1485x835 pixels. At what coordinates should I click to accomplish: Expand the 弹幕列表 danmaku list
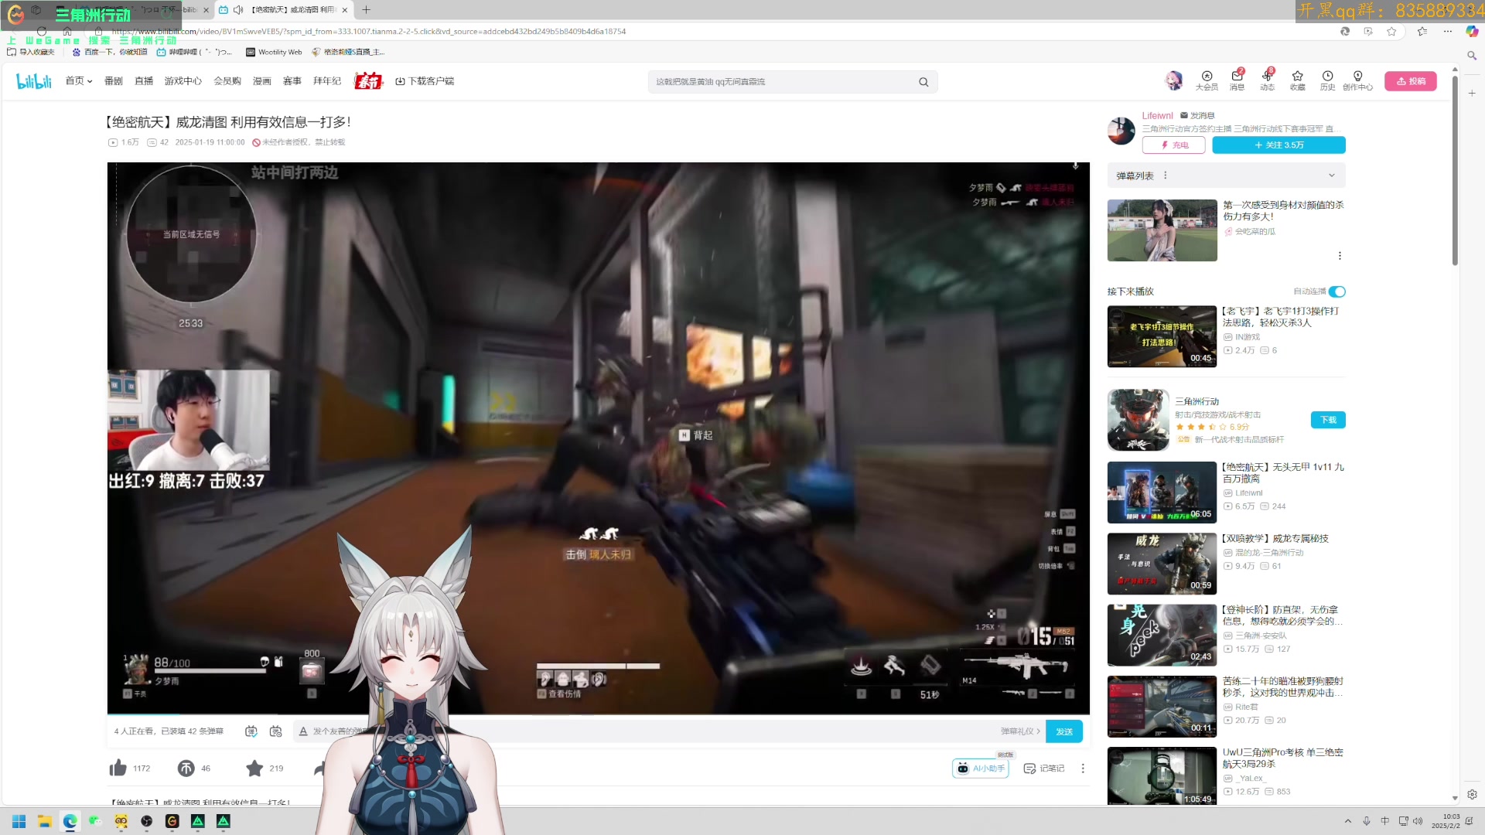[1332, 176]
